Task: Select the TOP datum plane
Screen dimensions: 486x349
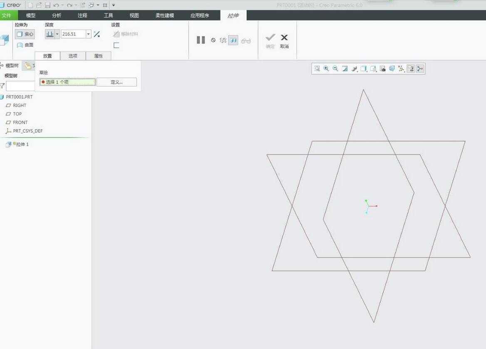Action: tap(14, 114)
